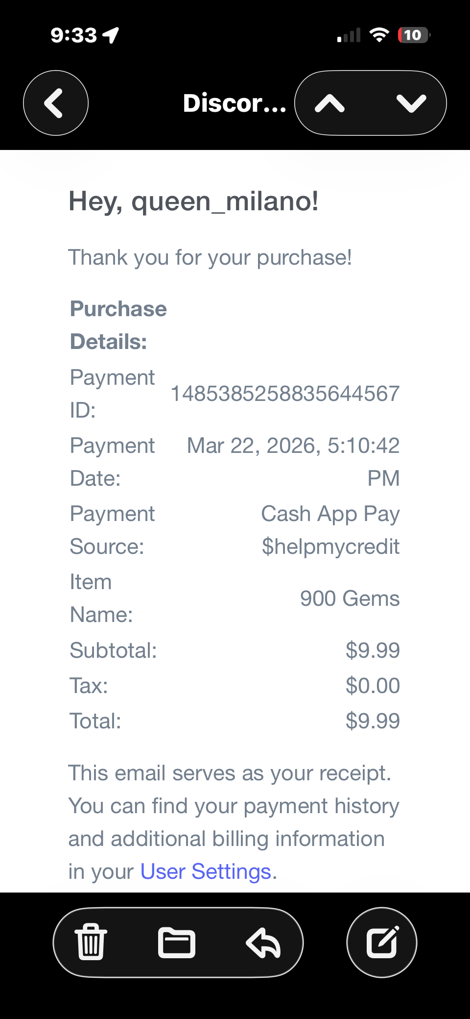Image resolution: width=470 pixels, height=1019 pixels.
Task: Tap the $9.99 total amount
Action: pyautogui.click(x=373, y=721)
